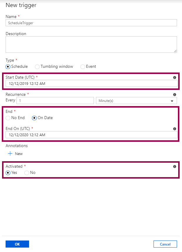The image size is (182, 252).
Task: Click the ScheduleTrigger name field
Action: point(91,23)
